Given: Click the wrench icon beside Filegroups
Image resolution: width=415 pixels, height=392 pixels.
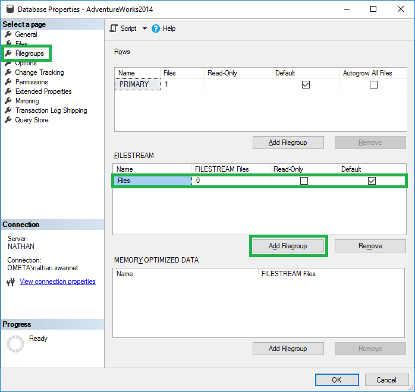Looking at the screenshot, I should pos(8,53).
